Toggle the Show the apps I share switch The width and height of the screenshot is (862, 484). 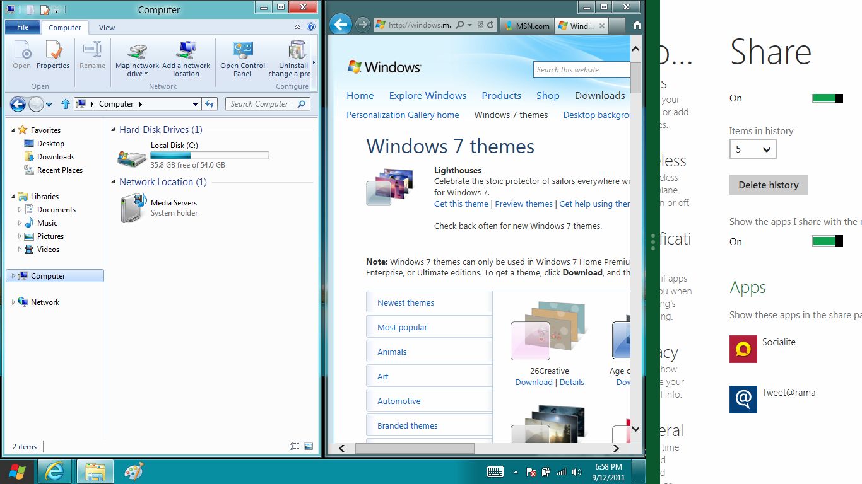point(827,241)
